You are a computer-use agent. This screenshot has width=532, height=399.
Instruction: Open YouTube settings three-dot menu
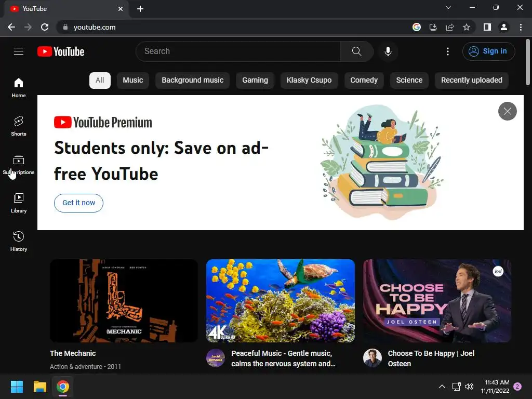pos(447,51)
